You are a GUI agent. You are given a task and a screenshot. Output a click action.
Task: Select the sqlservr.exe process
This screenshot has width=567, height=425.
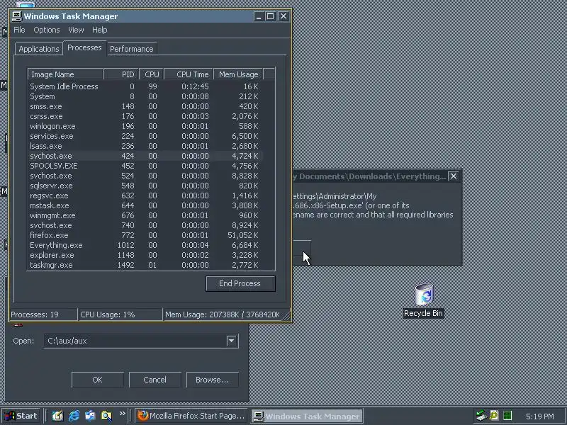point(145,186)
